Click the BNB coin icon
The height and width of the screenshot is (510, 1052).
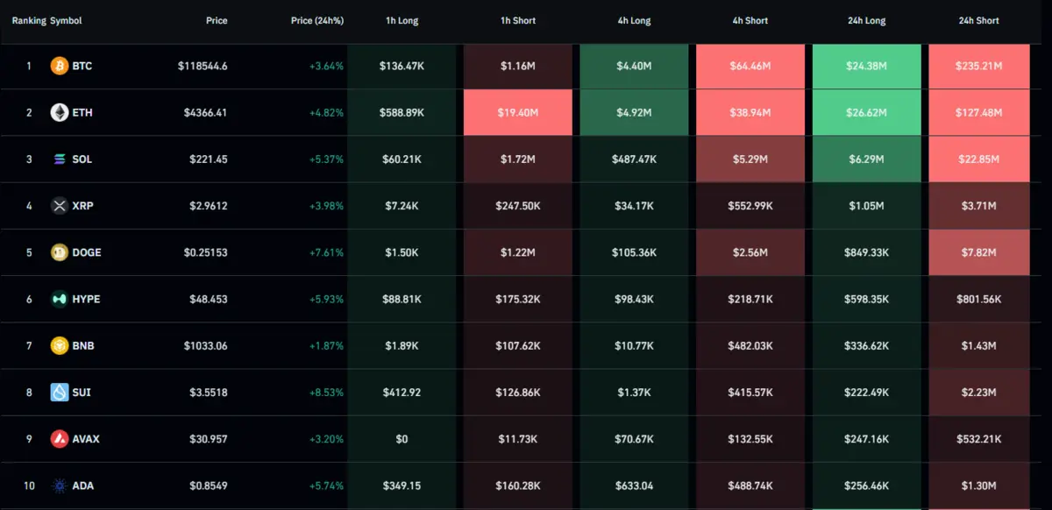click(x=59, y=345)
